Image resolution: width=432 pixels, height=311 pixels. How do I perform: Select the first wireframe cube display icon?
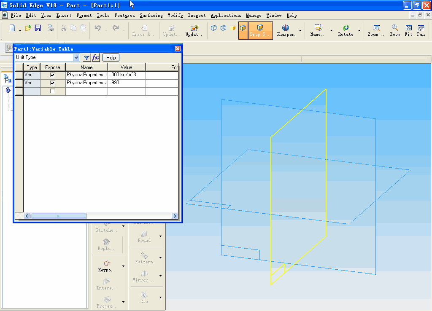[x=213, y=28]
